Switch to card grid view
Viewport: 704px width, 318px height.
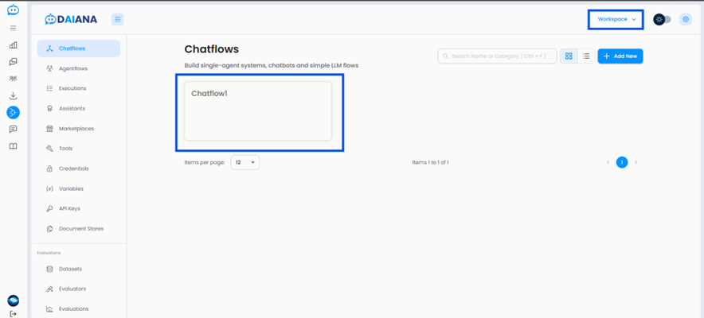tap(569, 56)
